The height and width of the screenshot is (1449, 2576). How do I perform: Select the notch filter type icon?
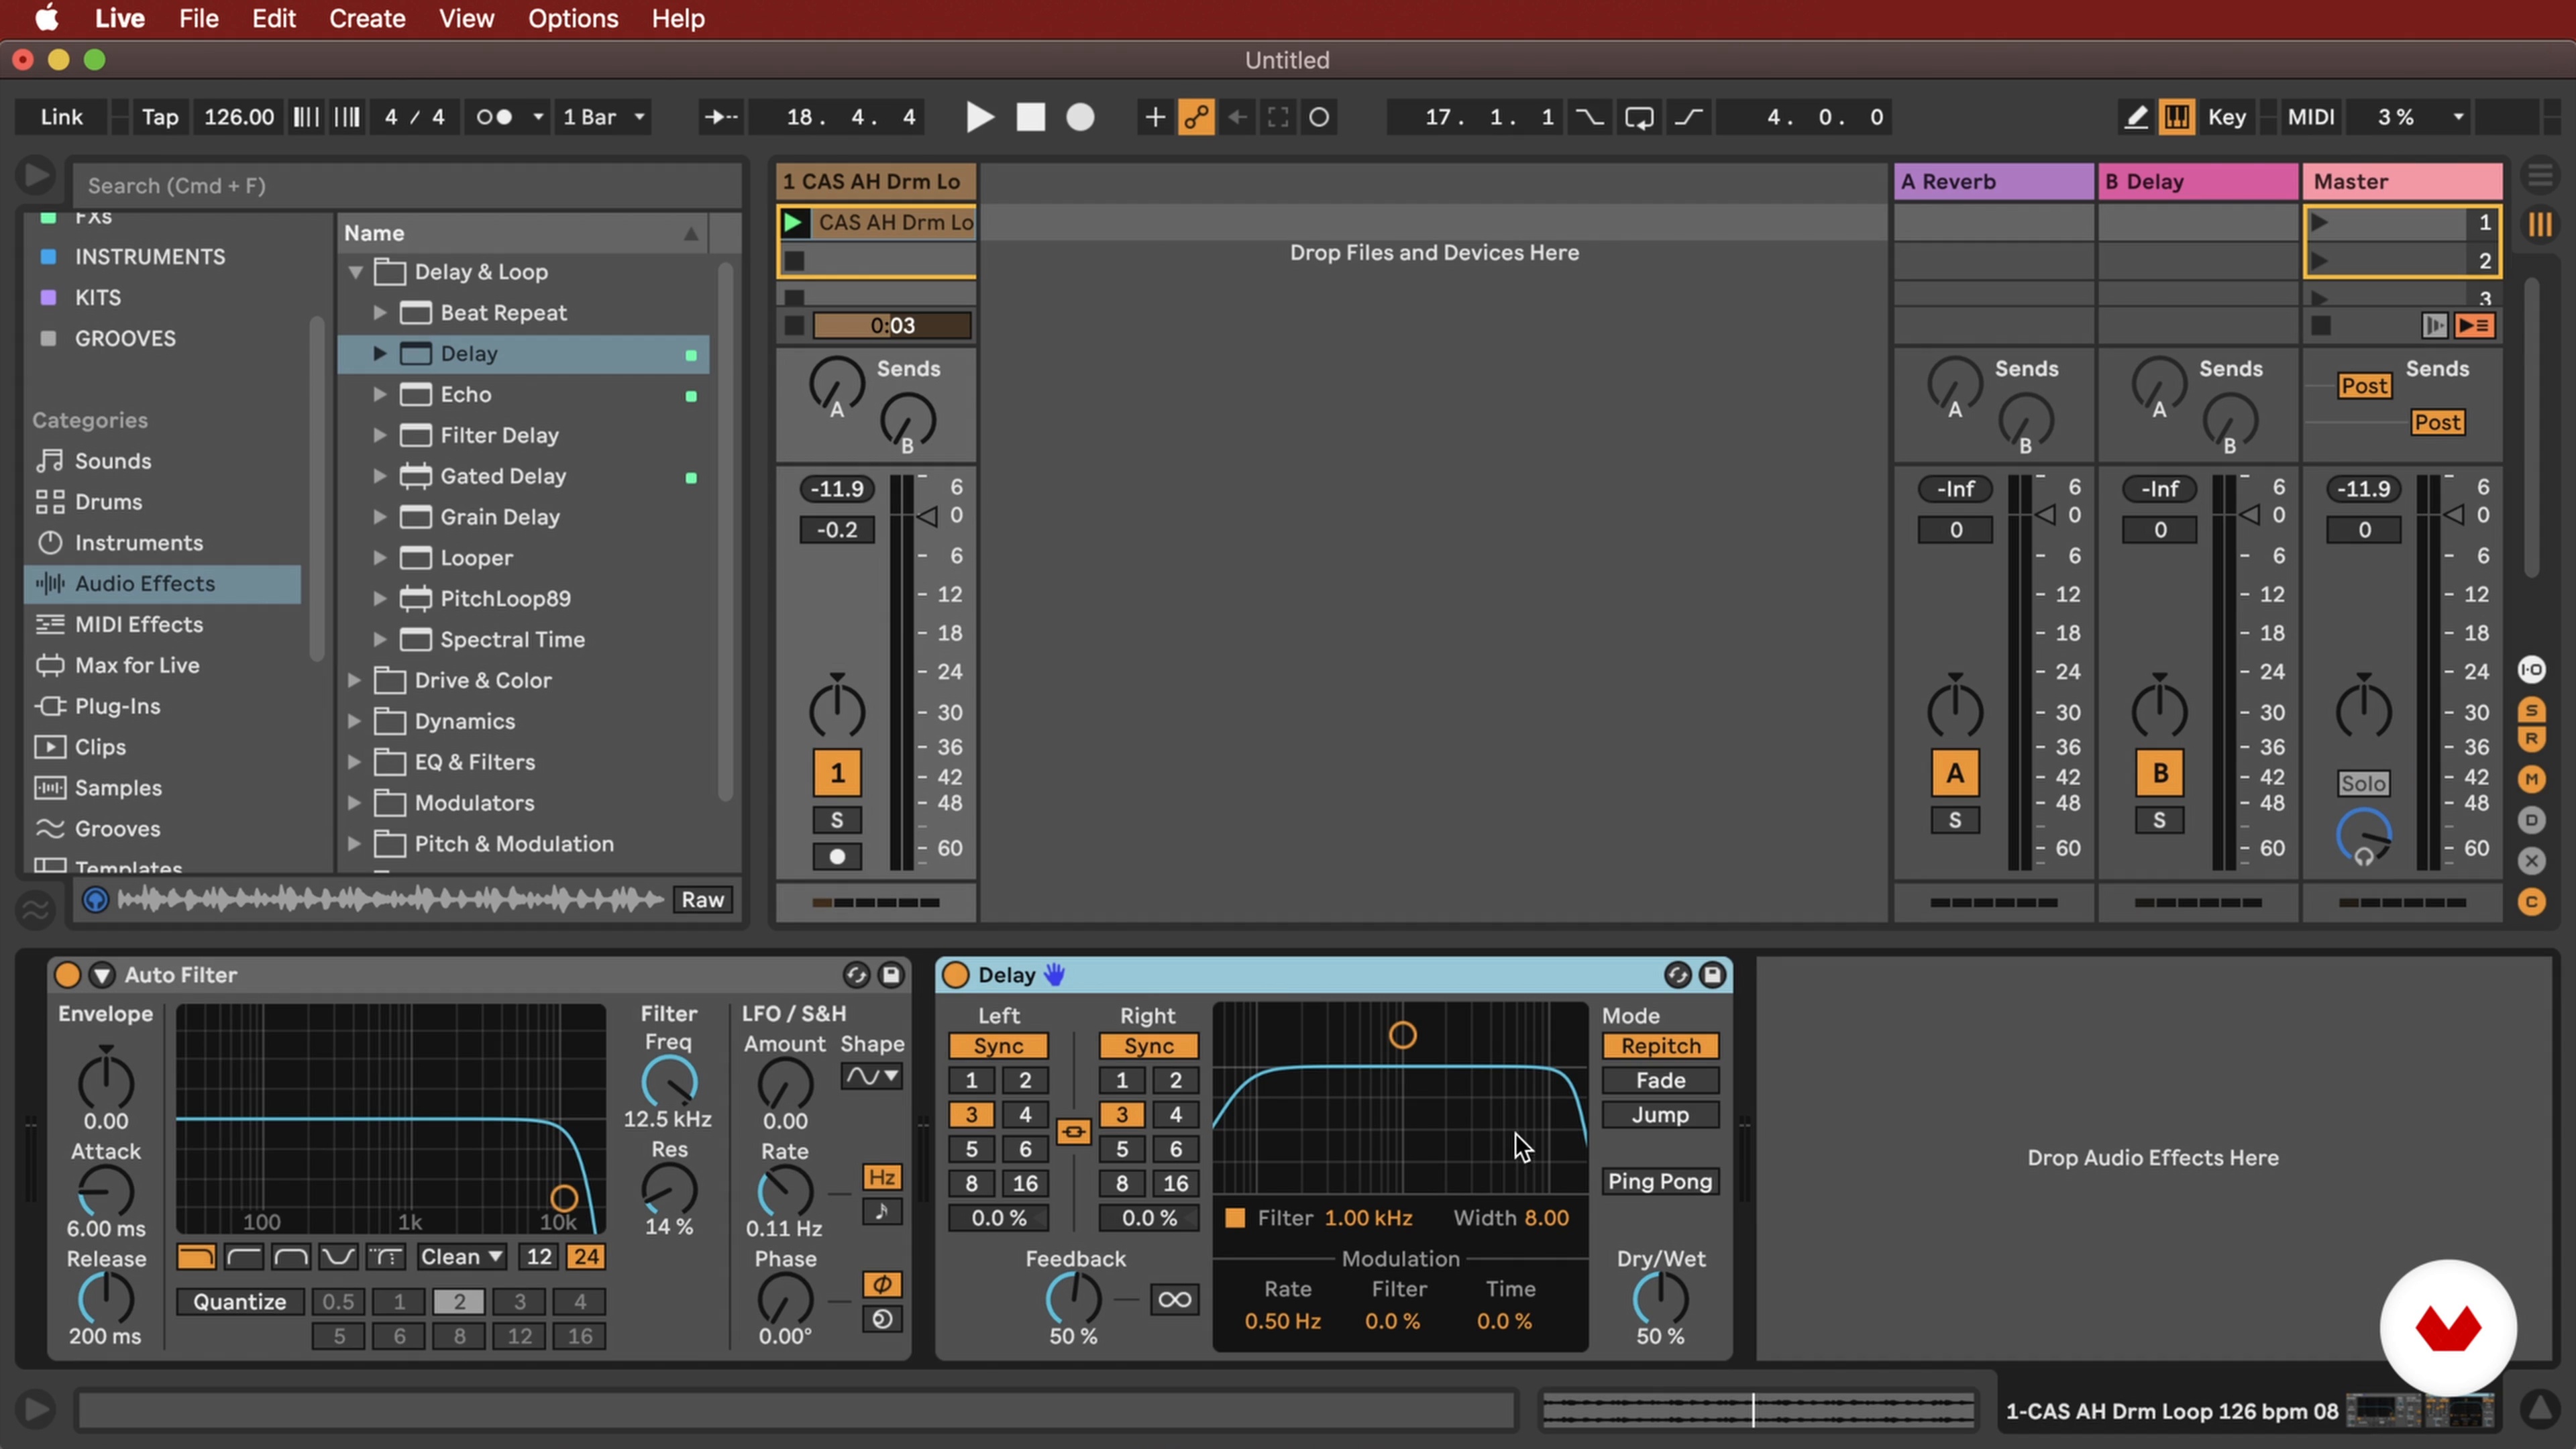(338, 1257)
